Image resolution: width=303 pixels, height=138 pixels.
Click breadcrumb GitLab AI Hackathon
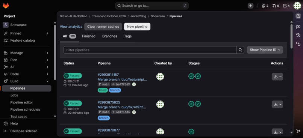[x=73, y=16]
